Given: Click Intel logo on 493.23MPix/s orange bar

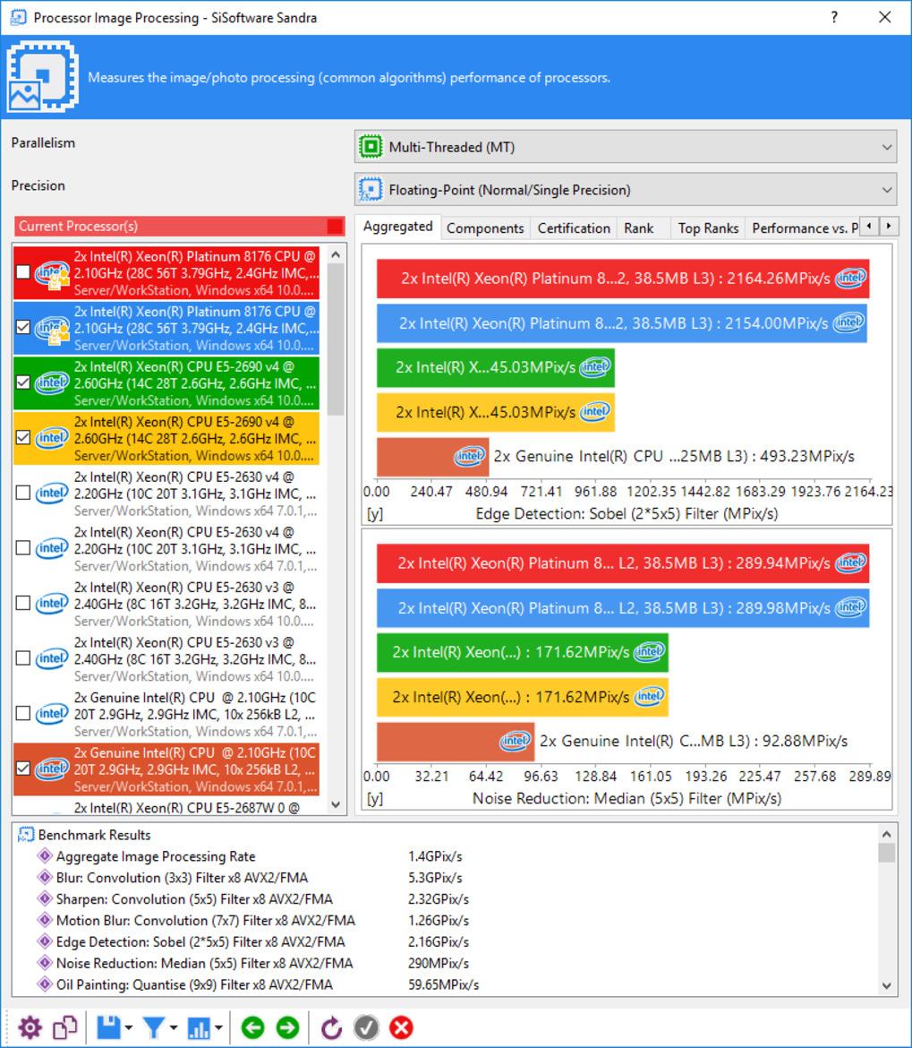Looking at the screenshot, I should [x=469, y=457].
